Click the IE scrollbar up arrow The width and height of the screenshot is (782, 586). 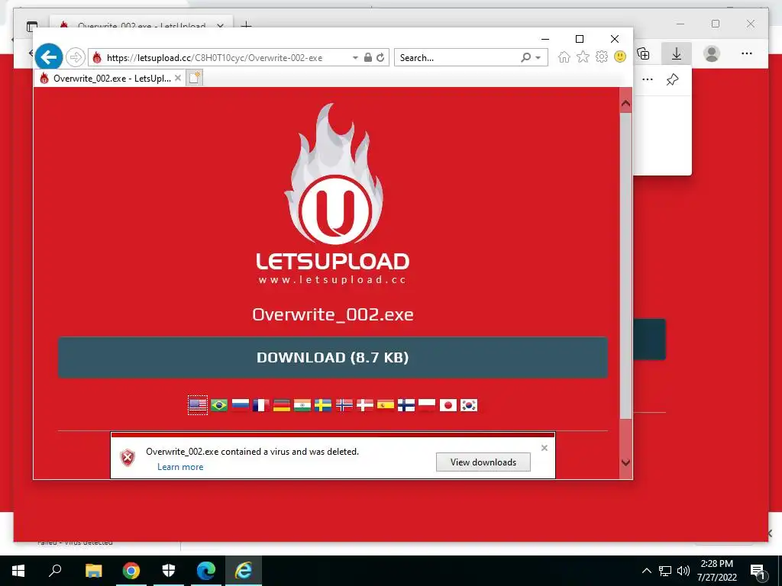[x=626, y=104]
